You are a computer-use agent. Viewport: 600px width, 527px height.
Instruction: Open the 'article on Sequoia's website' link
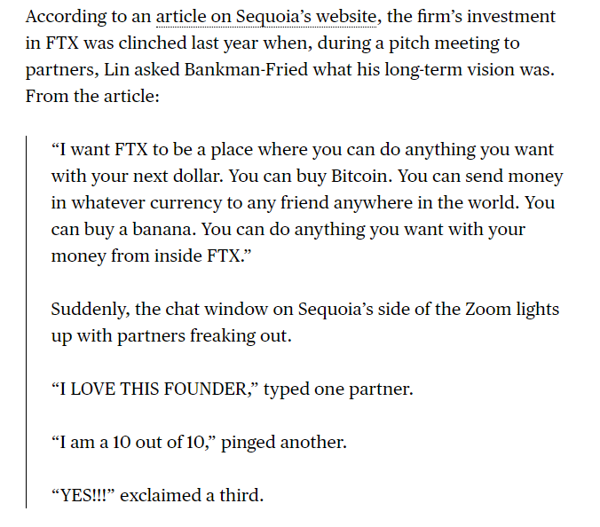[266, 17]
